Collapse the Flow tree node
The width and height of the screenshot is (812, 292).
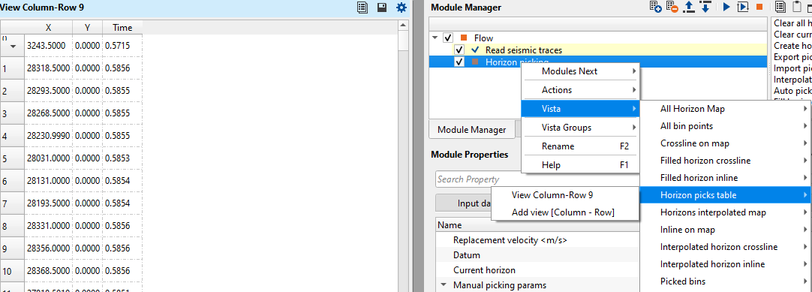pos(435,38)
